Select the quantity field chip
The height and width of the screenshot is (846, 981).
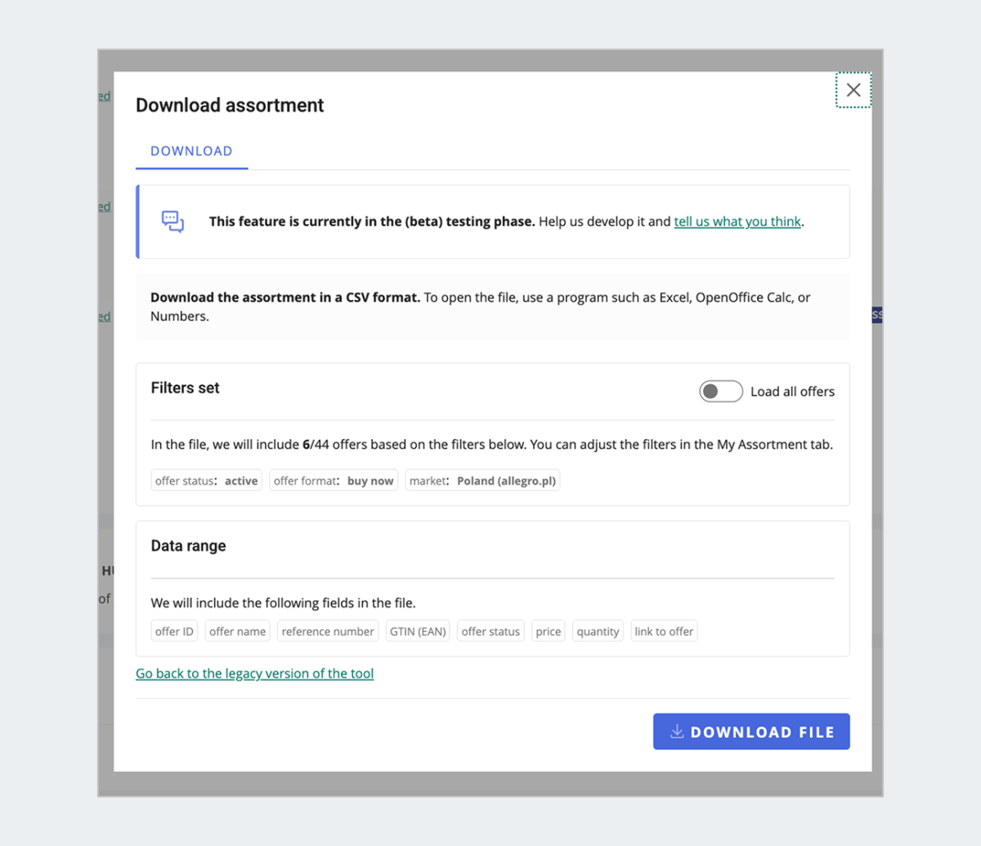coord(598,631)
